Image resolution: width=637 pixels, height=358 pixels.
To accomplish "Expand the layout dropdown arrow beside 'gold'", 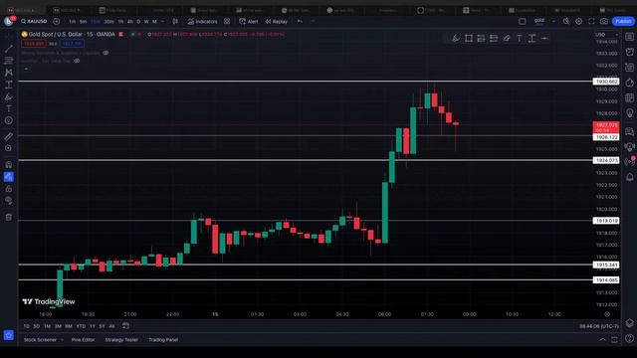I will click(553, 21).
